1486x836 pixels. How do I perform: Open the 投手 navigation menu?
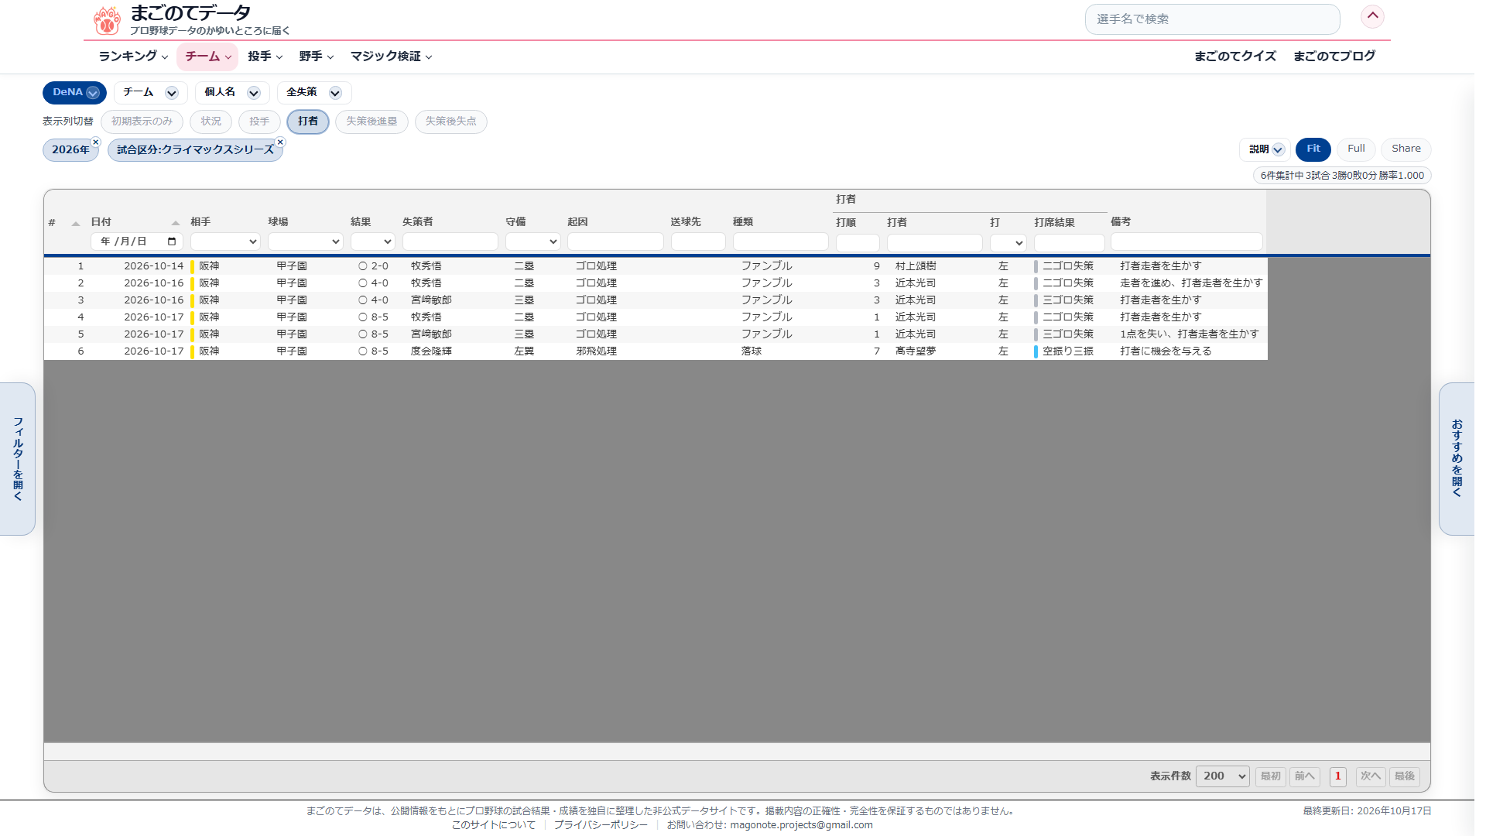pos(265,57)
